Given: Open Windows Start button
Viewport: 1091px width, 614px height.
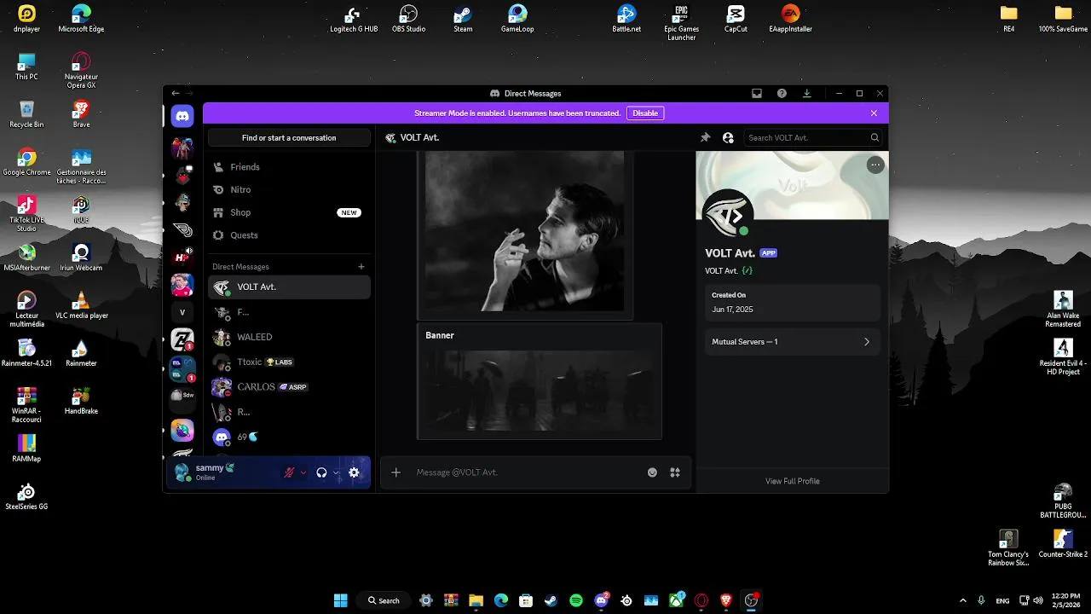Looking at the screenshot, I should (x=340, y=600).
